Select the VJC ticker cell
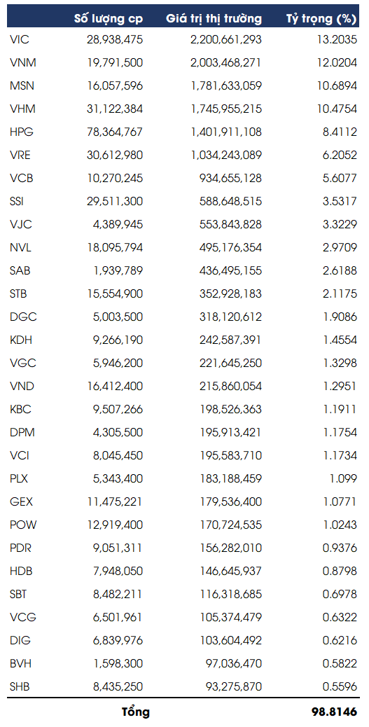Viewport: 369px width, 727px height. tap(20, 224)
